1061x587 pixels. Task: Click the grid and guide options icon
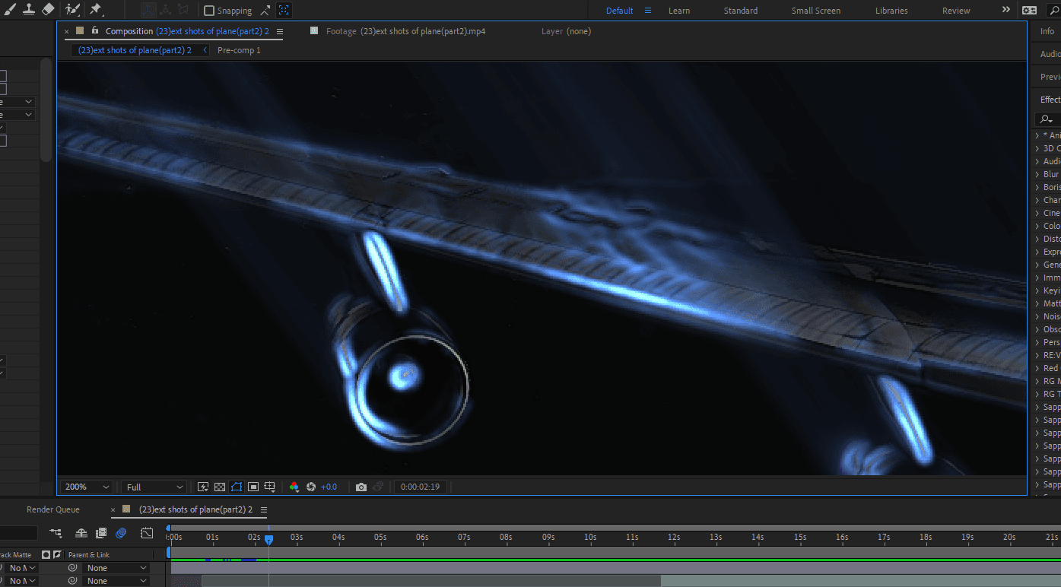pyautogui.click(x=269, y=487)
